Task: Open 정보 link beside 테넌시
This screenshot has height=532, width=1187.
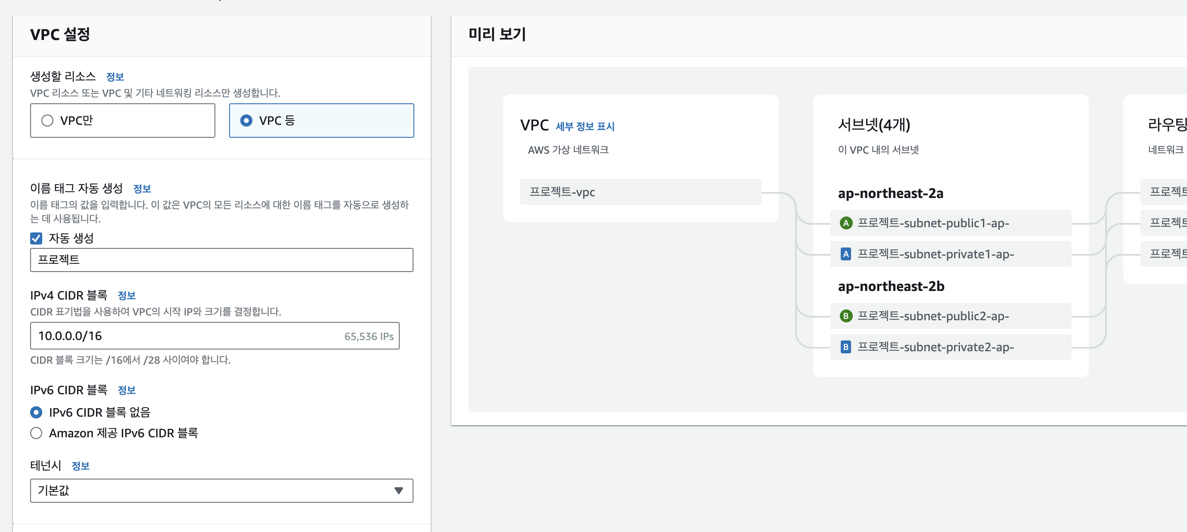Action: pyautogui.click(x=80, y=466)
